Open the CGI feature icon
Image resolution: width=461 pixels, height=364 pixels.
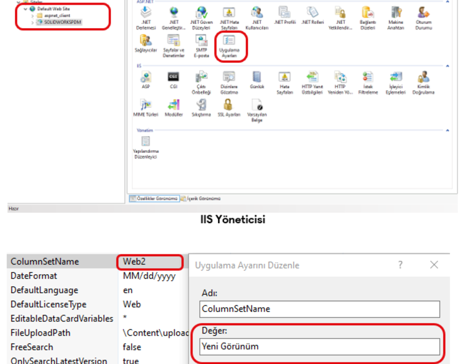pos(173,78)
